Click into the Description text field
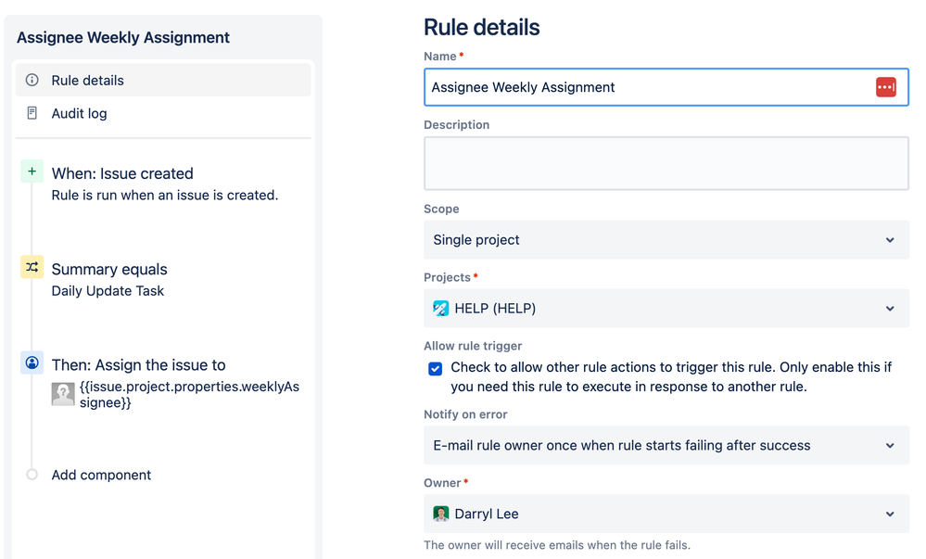The height and width of the screenshot is (559, 926). [x=666, y=163]
